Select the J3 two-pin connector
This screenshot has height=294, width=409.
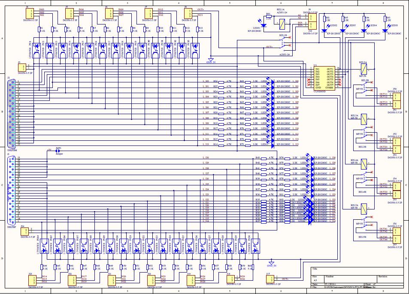point(22,67)
